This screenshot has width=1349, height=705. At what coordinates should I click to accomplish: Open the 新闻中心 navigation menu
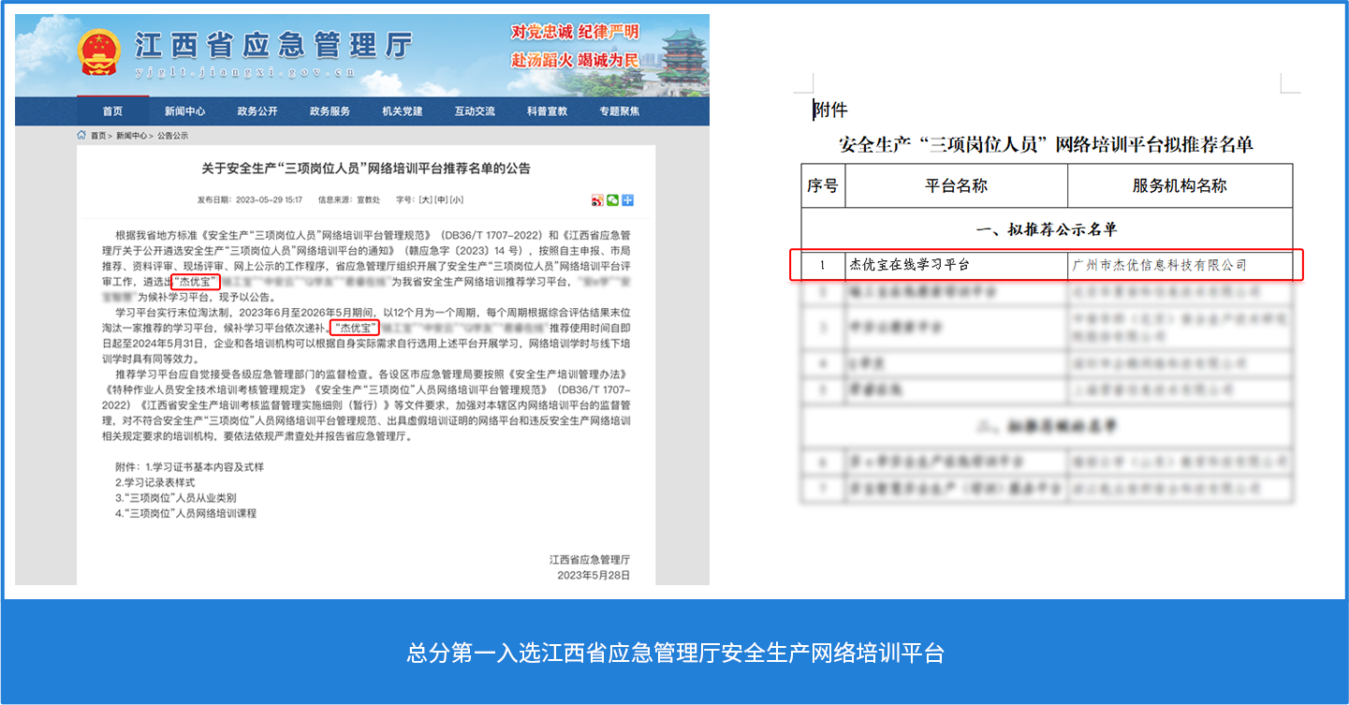(184, 111)
